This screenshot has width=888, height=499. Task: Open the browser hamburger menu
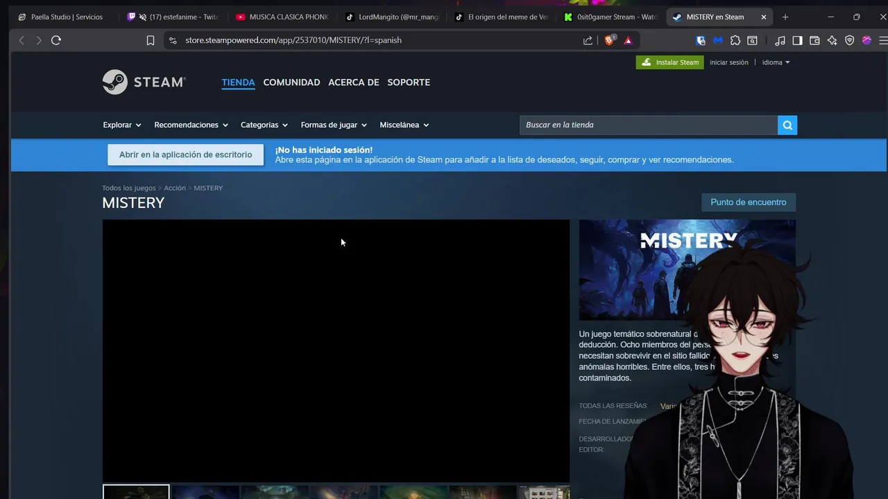[882, 40]
